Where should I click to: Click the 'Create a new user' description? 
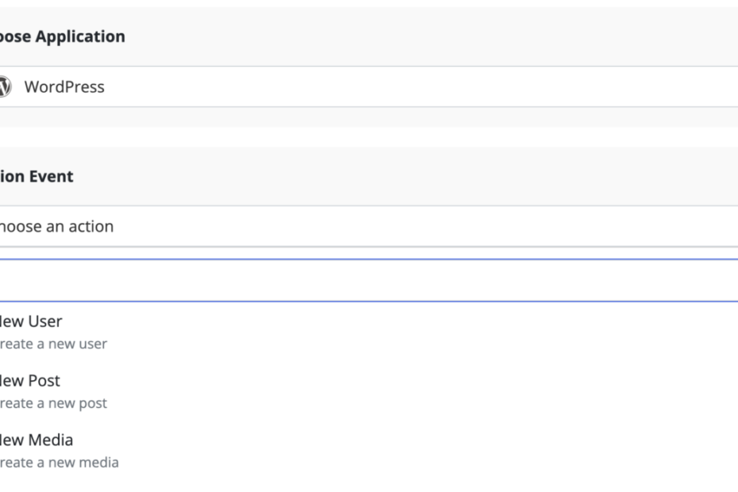54,344
